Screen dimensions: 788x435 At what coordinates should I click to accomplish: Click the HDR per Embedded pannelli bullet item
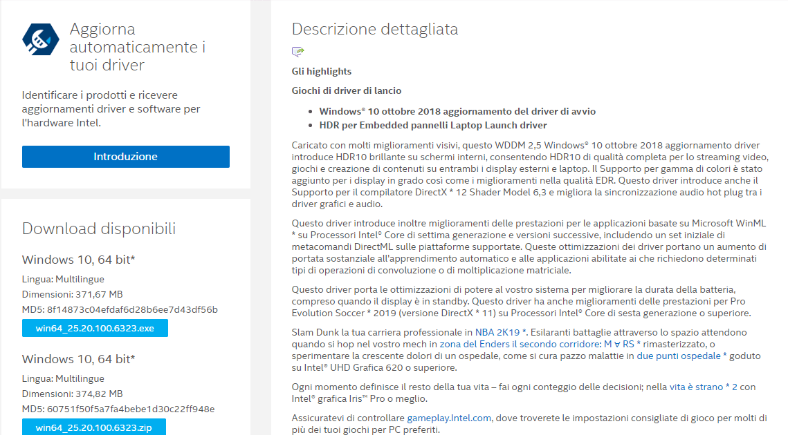(432, 125)
